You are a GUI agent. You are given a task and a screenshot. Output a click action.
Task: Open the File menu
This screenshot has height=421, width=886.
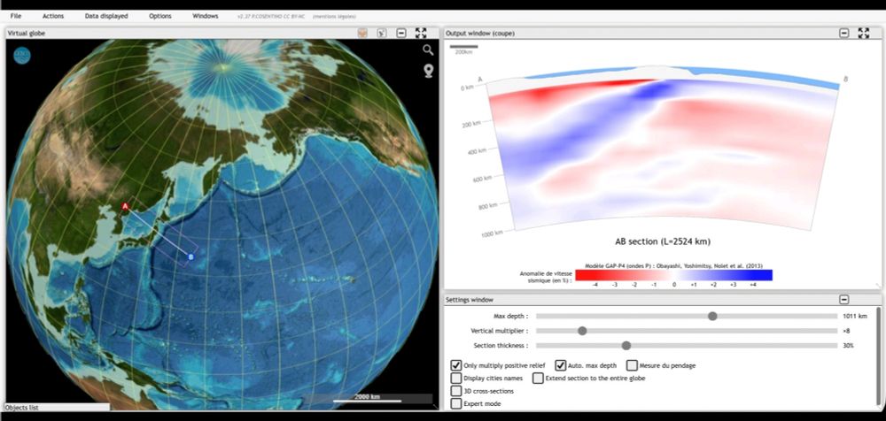[x=16, y=17]
